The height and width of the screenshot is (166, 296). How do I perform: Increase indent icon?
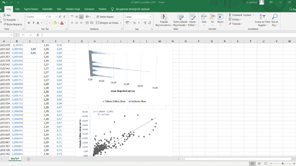click(91, 23)
